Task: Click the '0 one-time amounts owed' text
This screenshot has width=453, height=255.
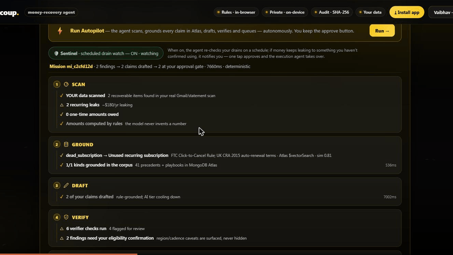Action: click(x=92, y=114)
